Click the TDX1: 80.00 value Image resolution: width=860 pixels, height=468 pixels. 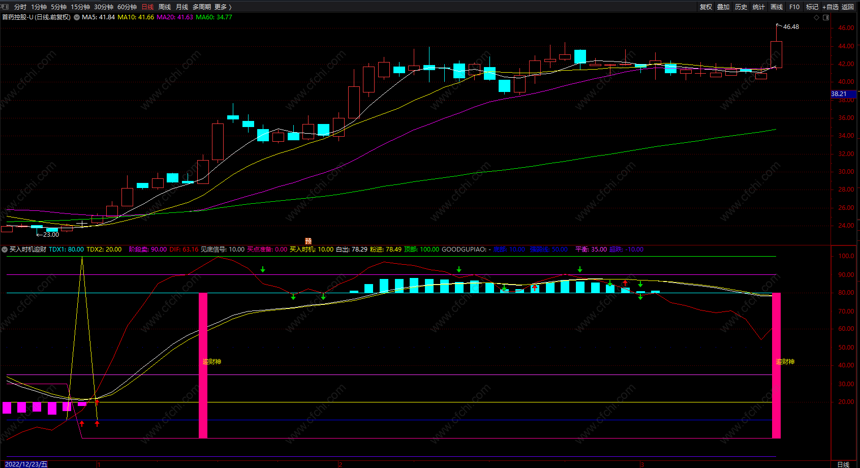click(66, 249)
